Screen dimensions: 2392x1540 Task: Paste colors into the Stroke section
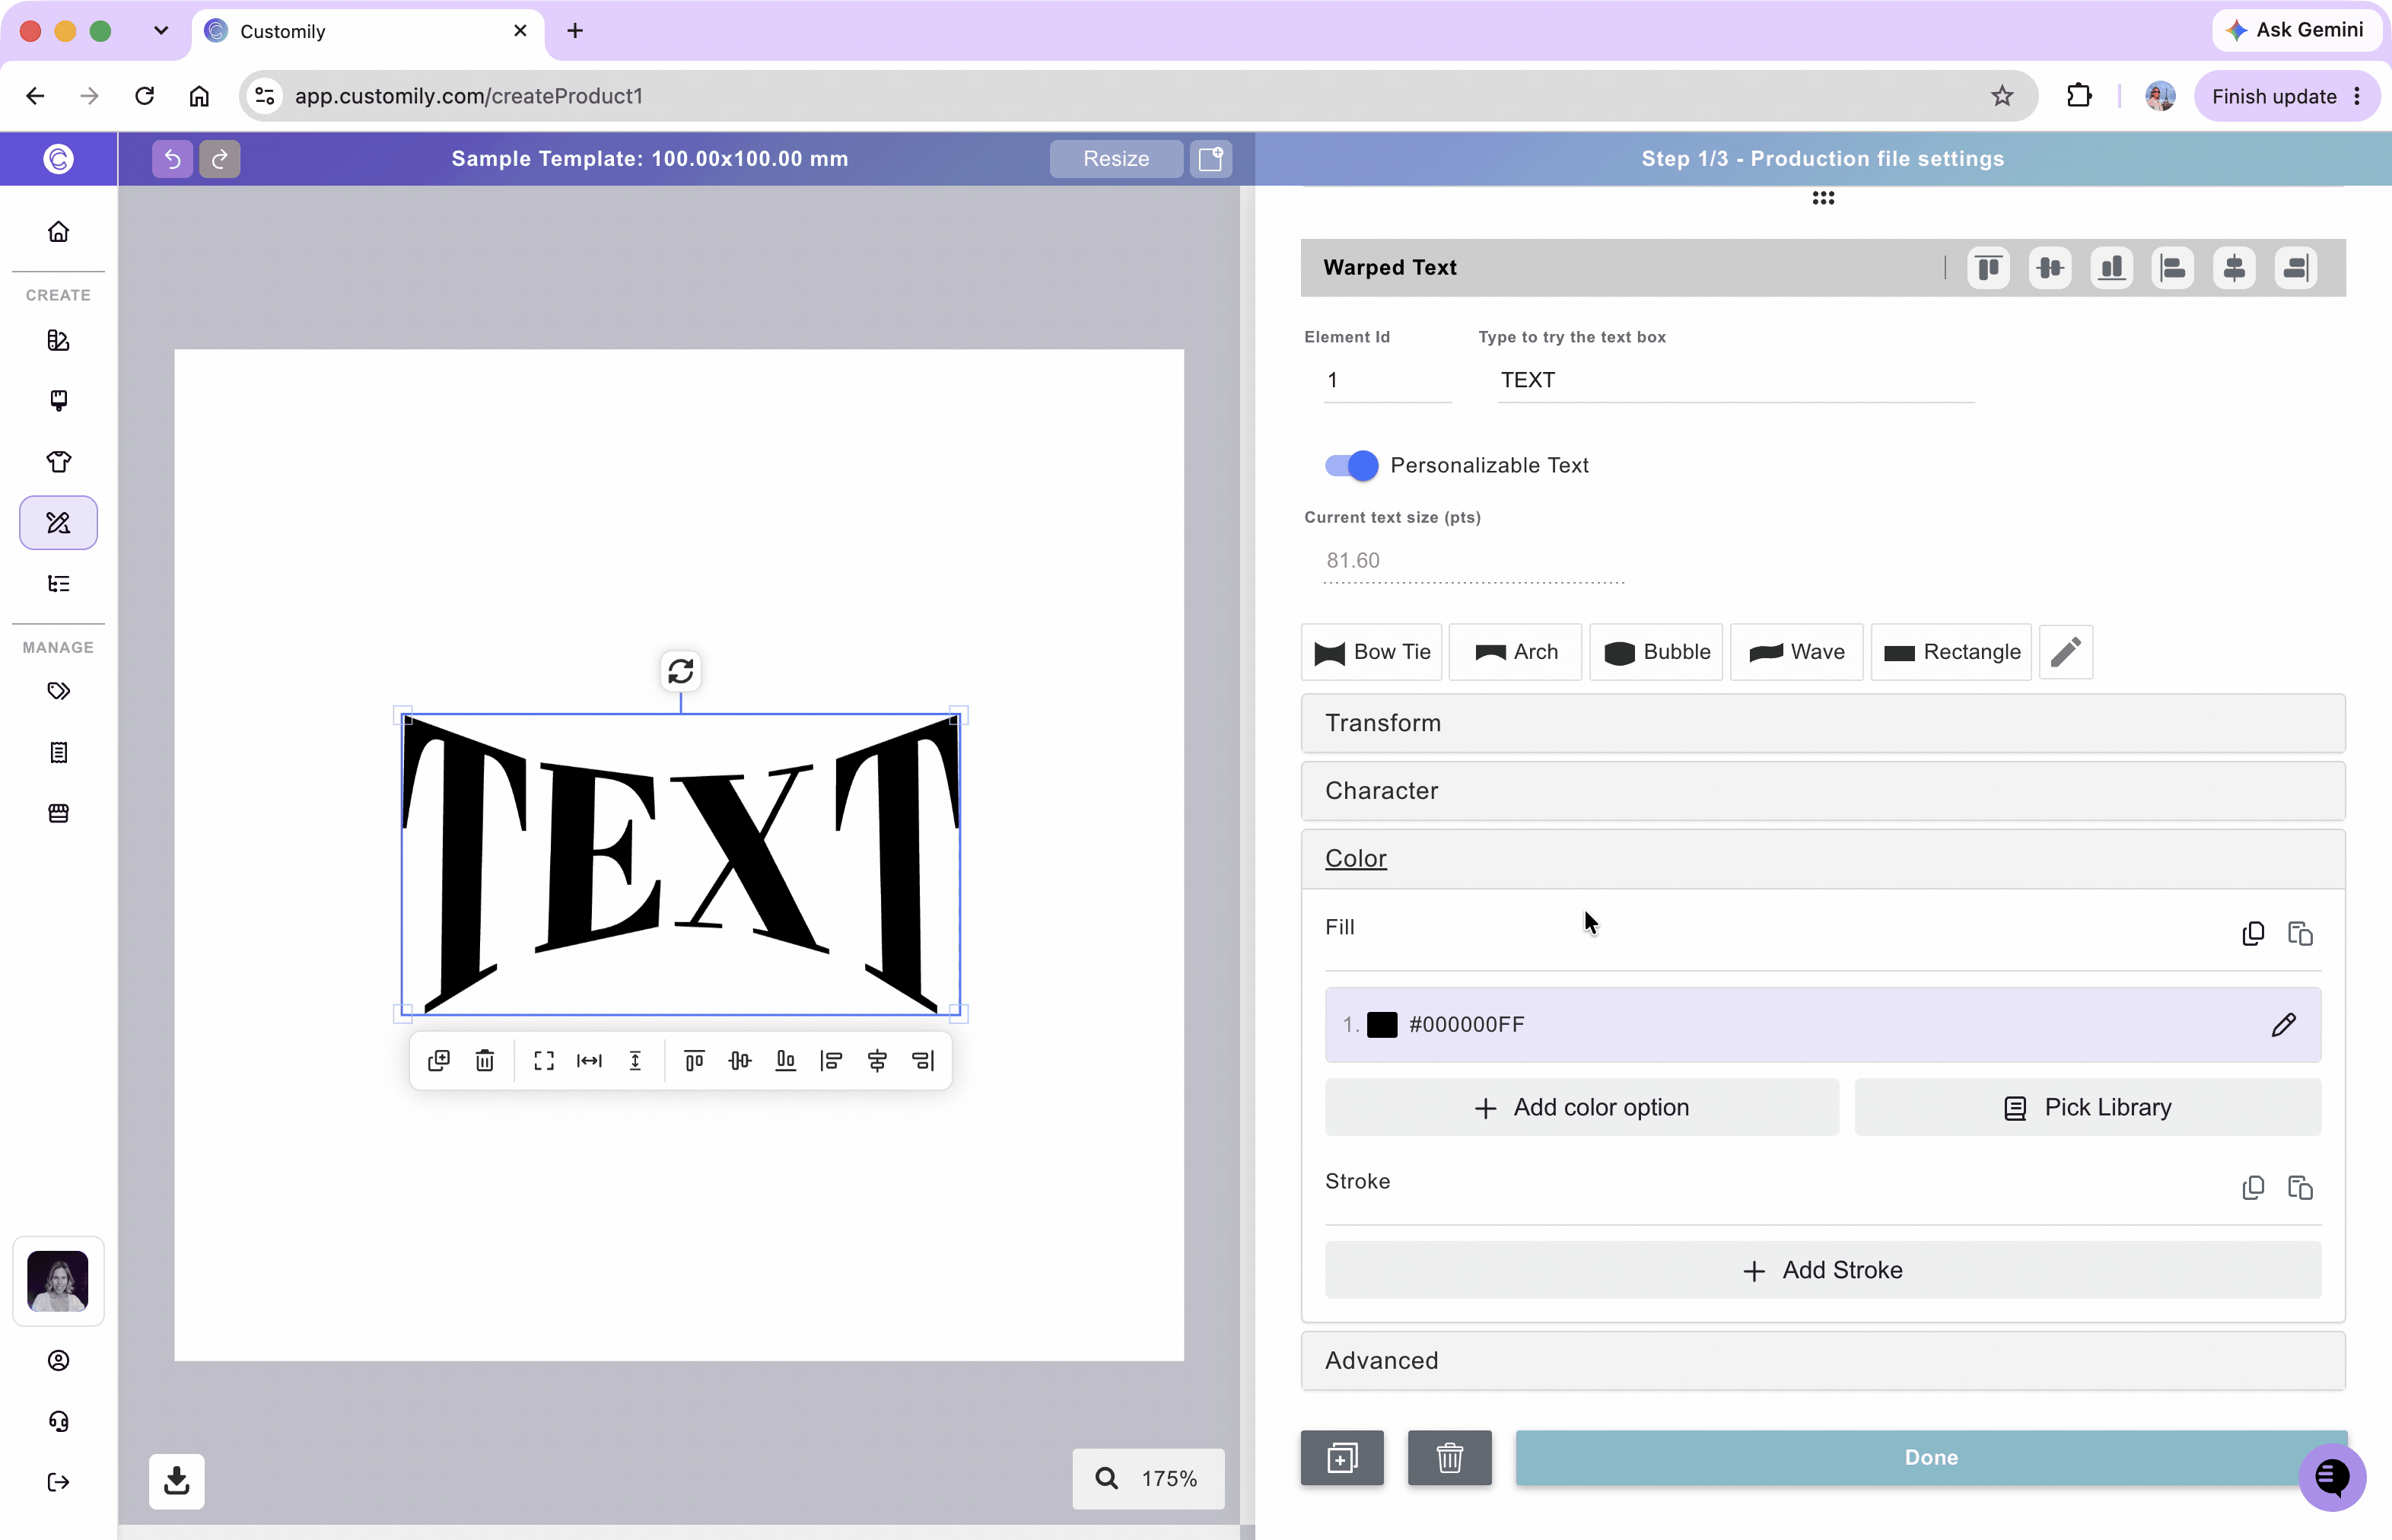[2300, 1187]
